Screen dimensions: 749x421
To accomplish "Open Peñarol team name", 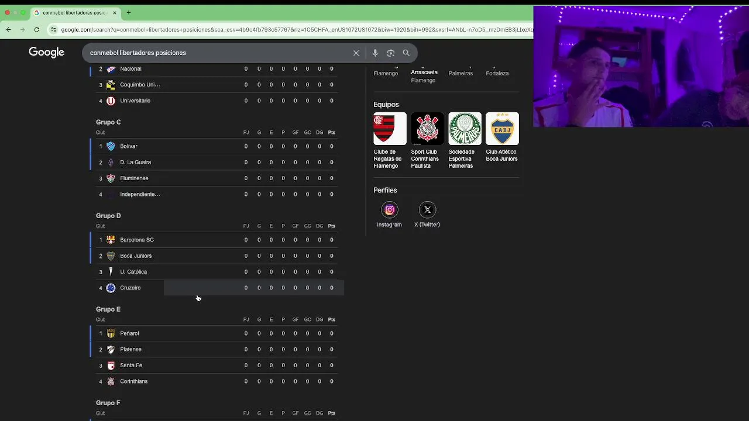I will coord(129,333).
